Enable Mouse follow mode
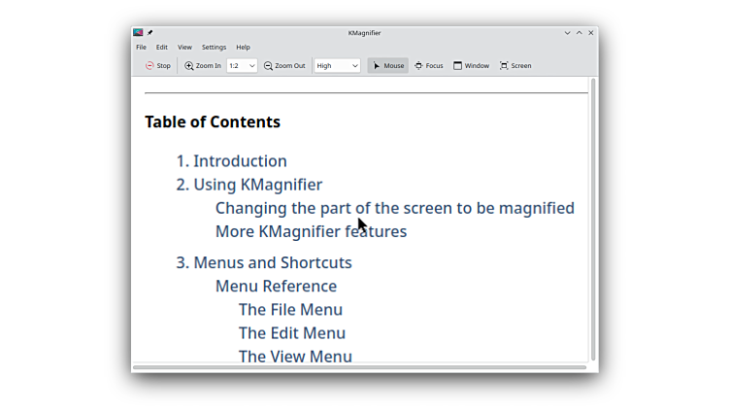Viewport: 730px width, 411px height. (x=387, y=66)
